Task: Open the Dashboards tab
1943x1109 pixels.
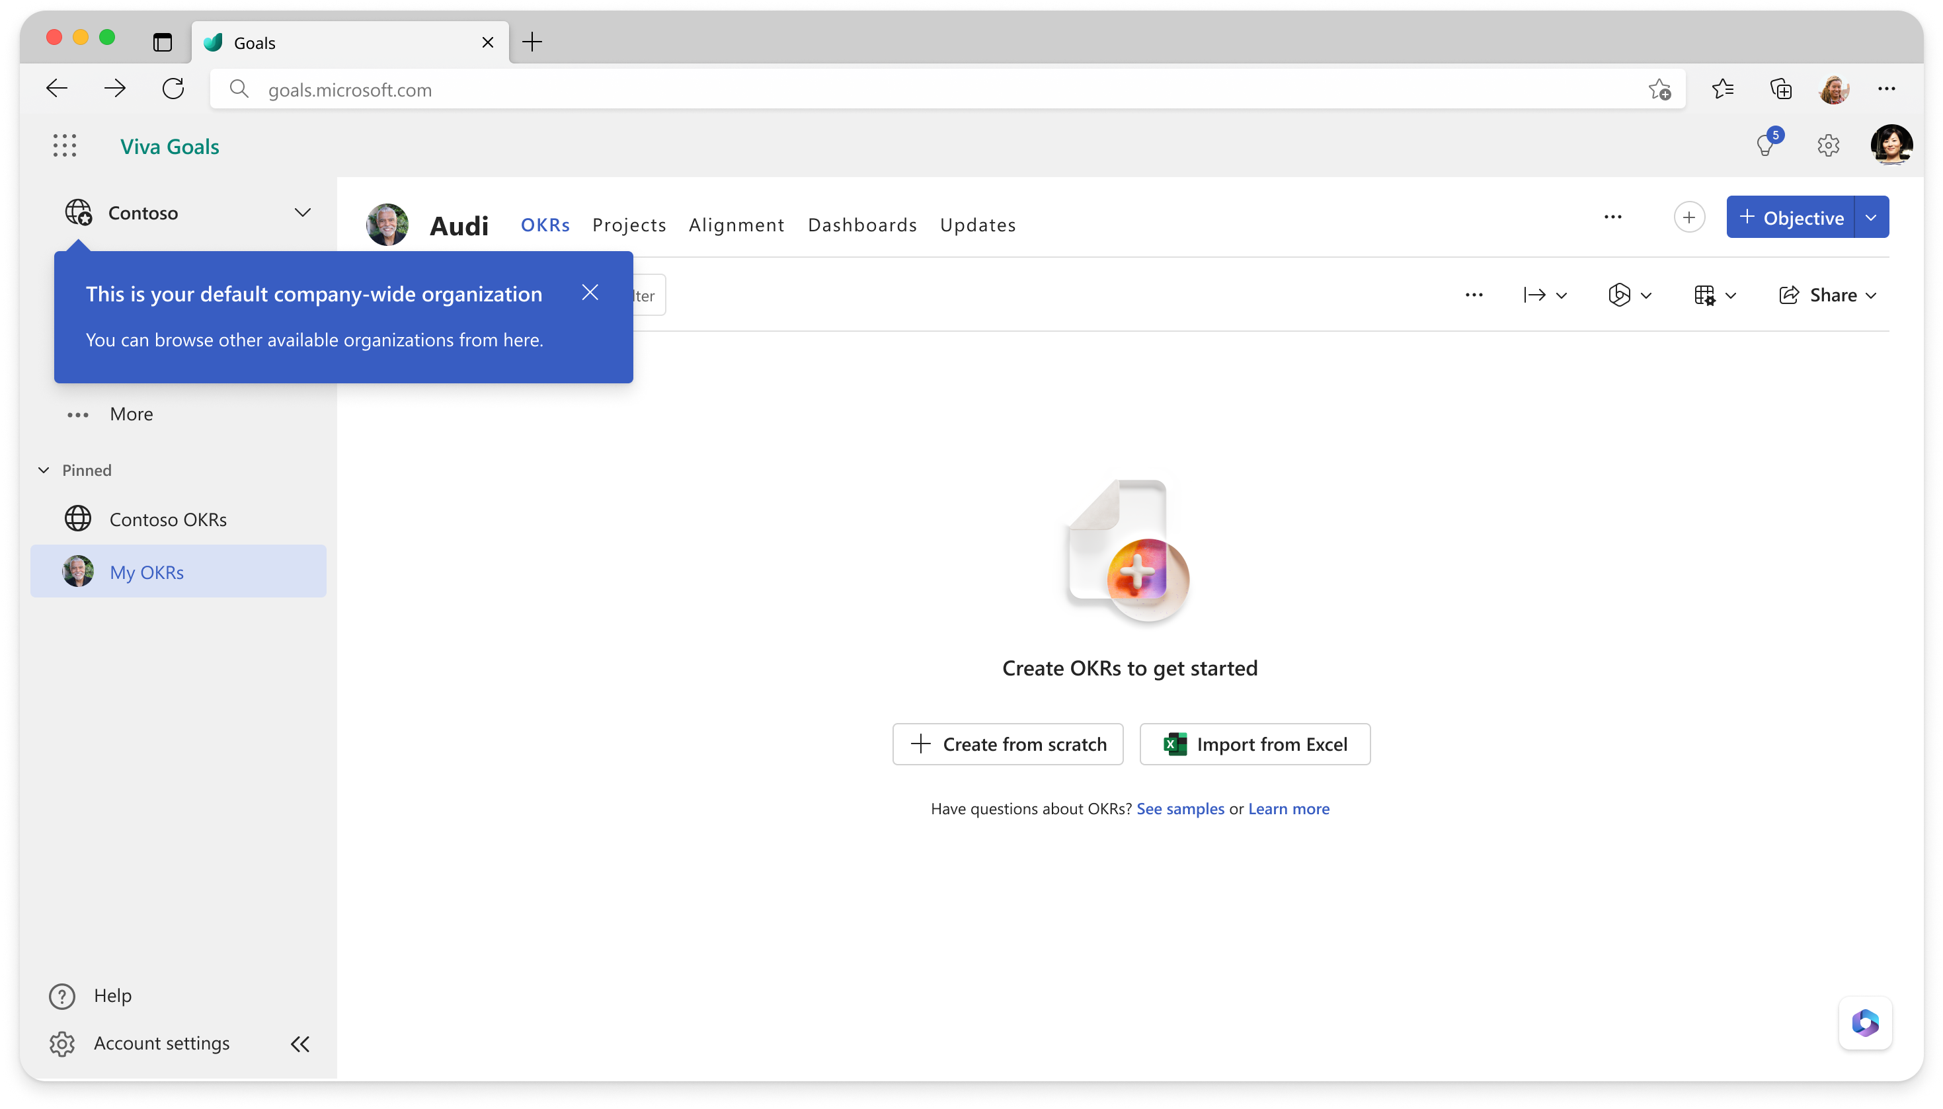Action: click(x=862, y=224)
